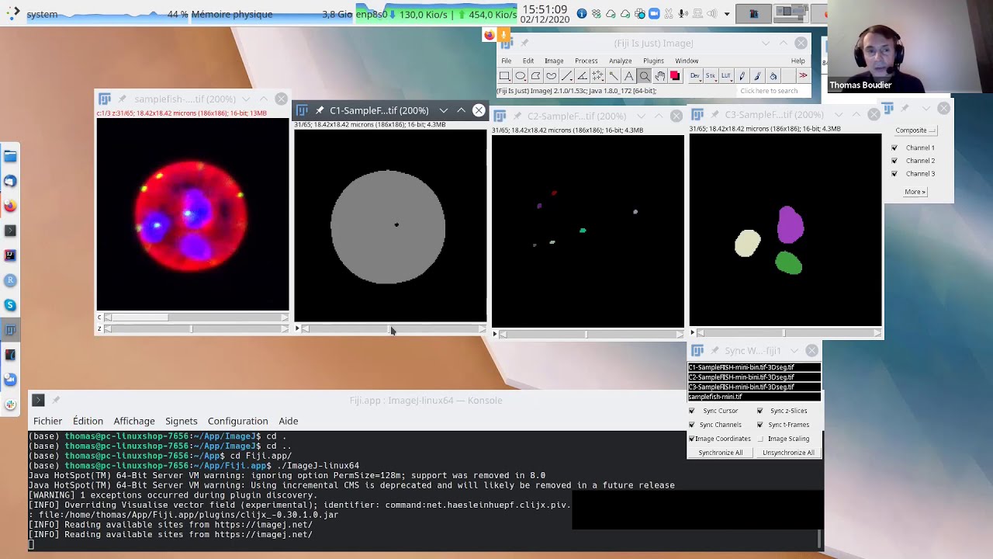Open the Fichier menu in Konsole

(47, 421)
